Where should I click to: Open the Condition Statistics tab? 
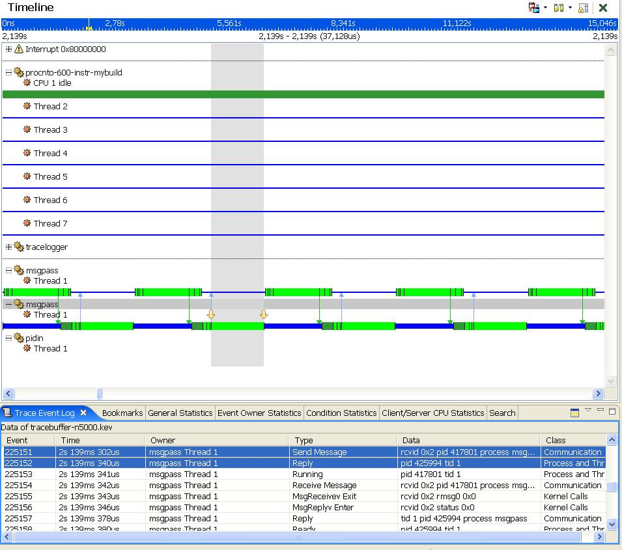coord(341,413)
